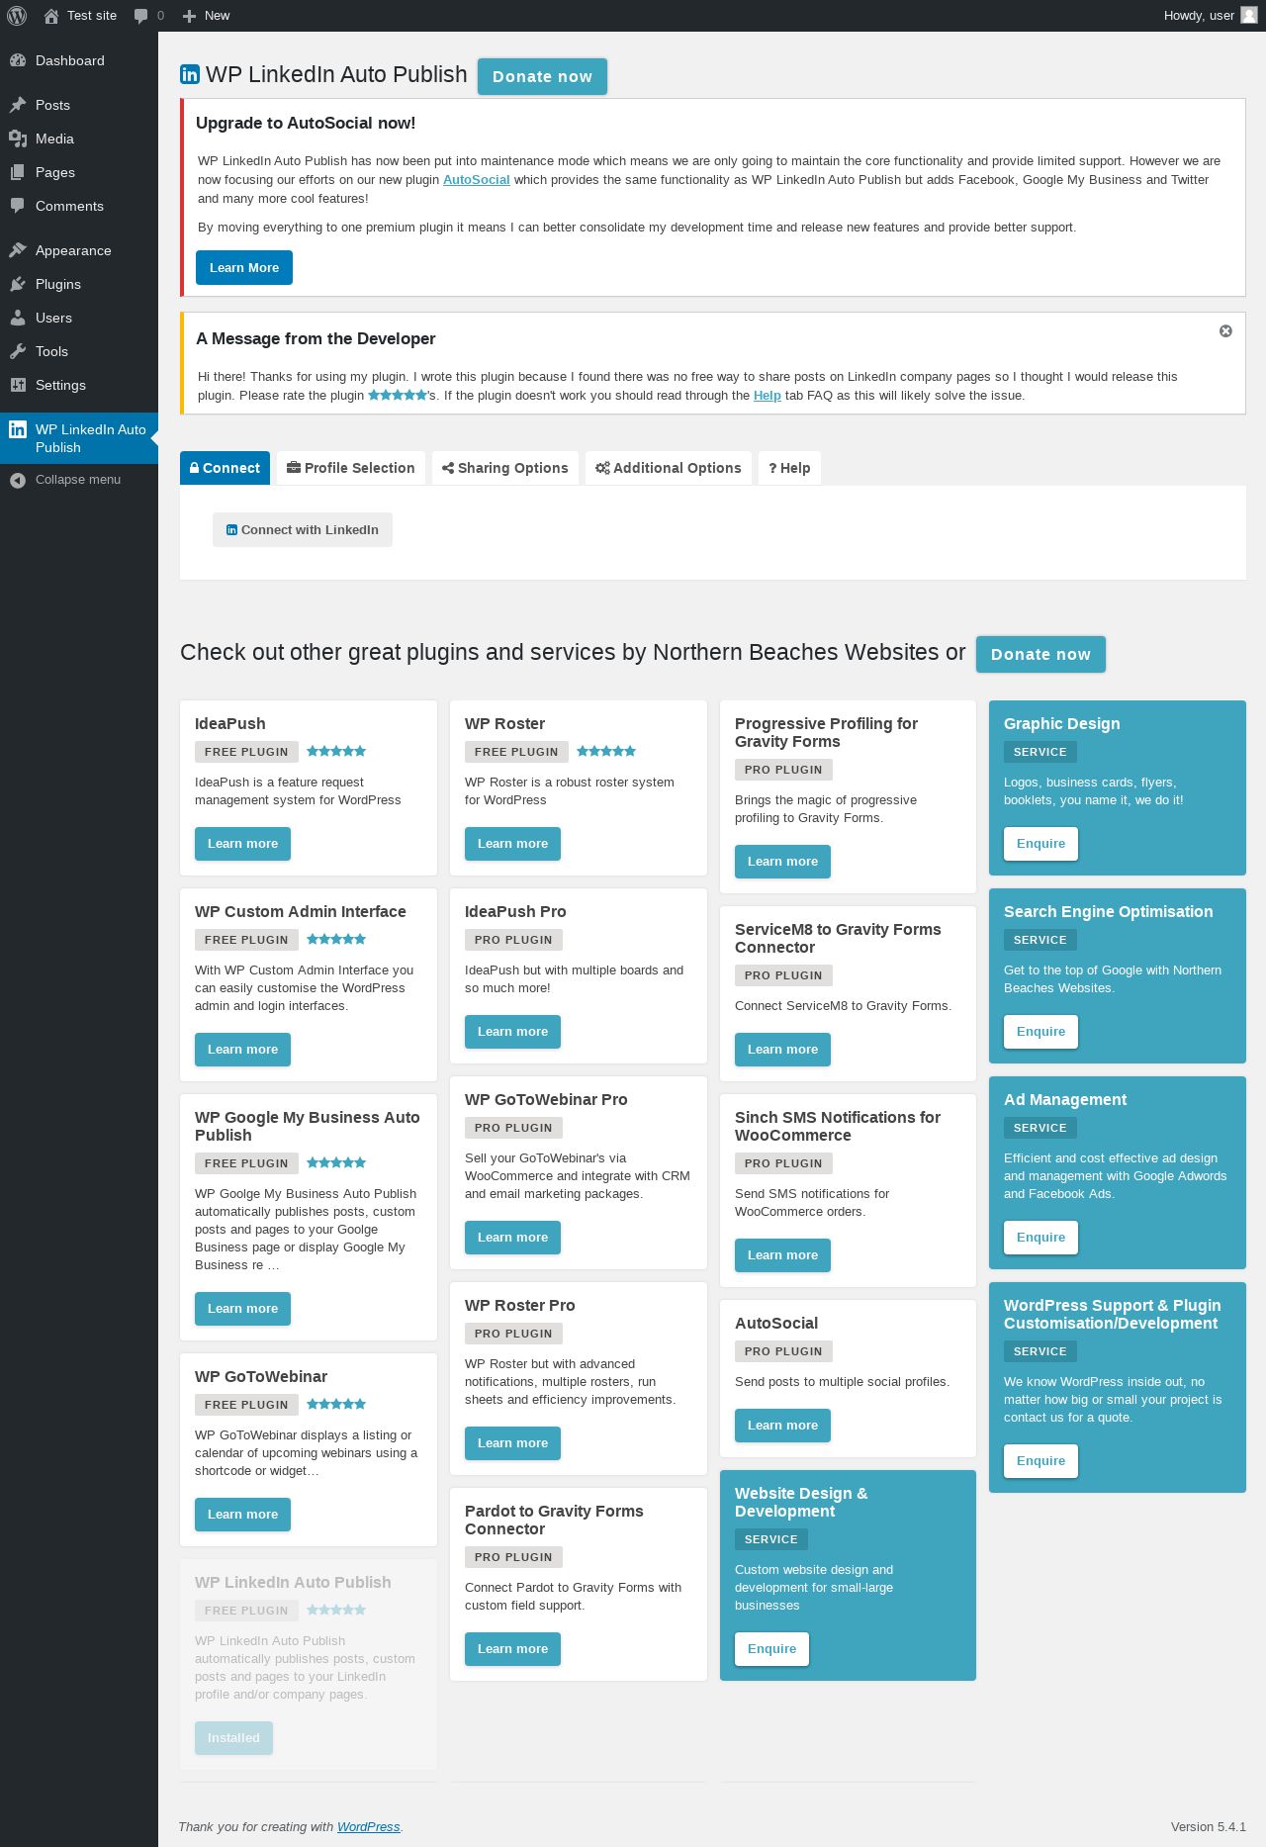Click the LinkedIn icon in sidebar menu
Viewport: 1266px width, 1847px height.
point(18,429)
